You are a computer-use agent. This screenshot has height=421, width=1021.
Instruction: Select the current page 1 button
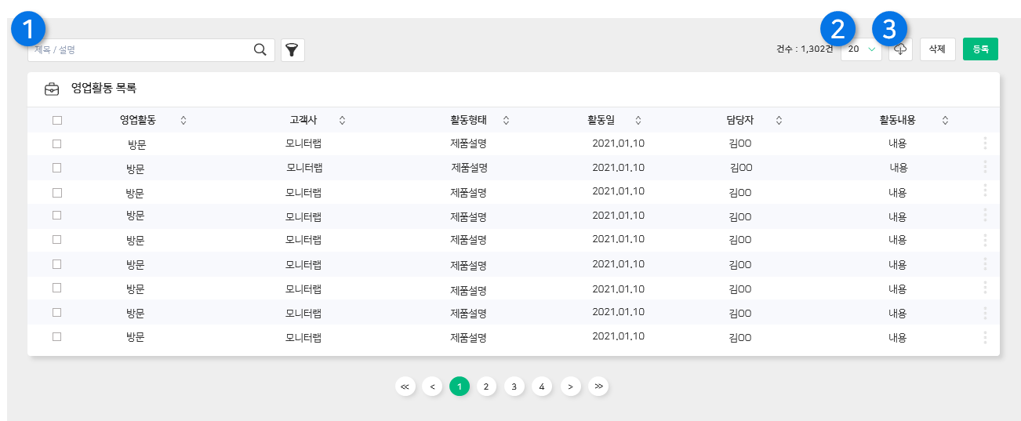459,386
